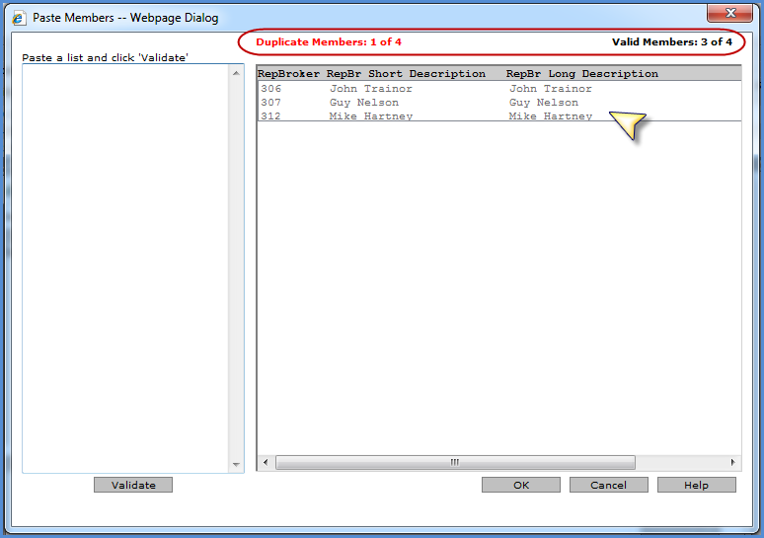Screen dimensions: 764x538
Task: Open Help for this dialog
Action: click(696, 485)
